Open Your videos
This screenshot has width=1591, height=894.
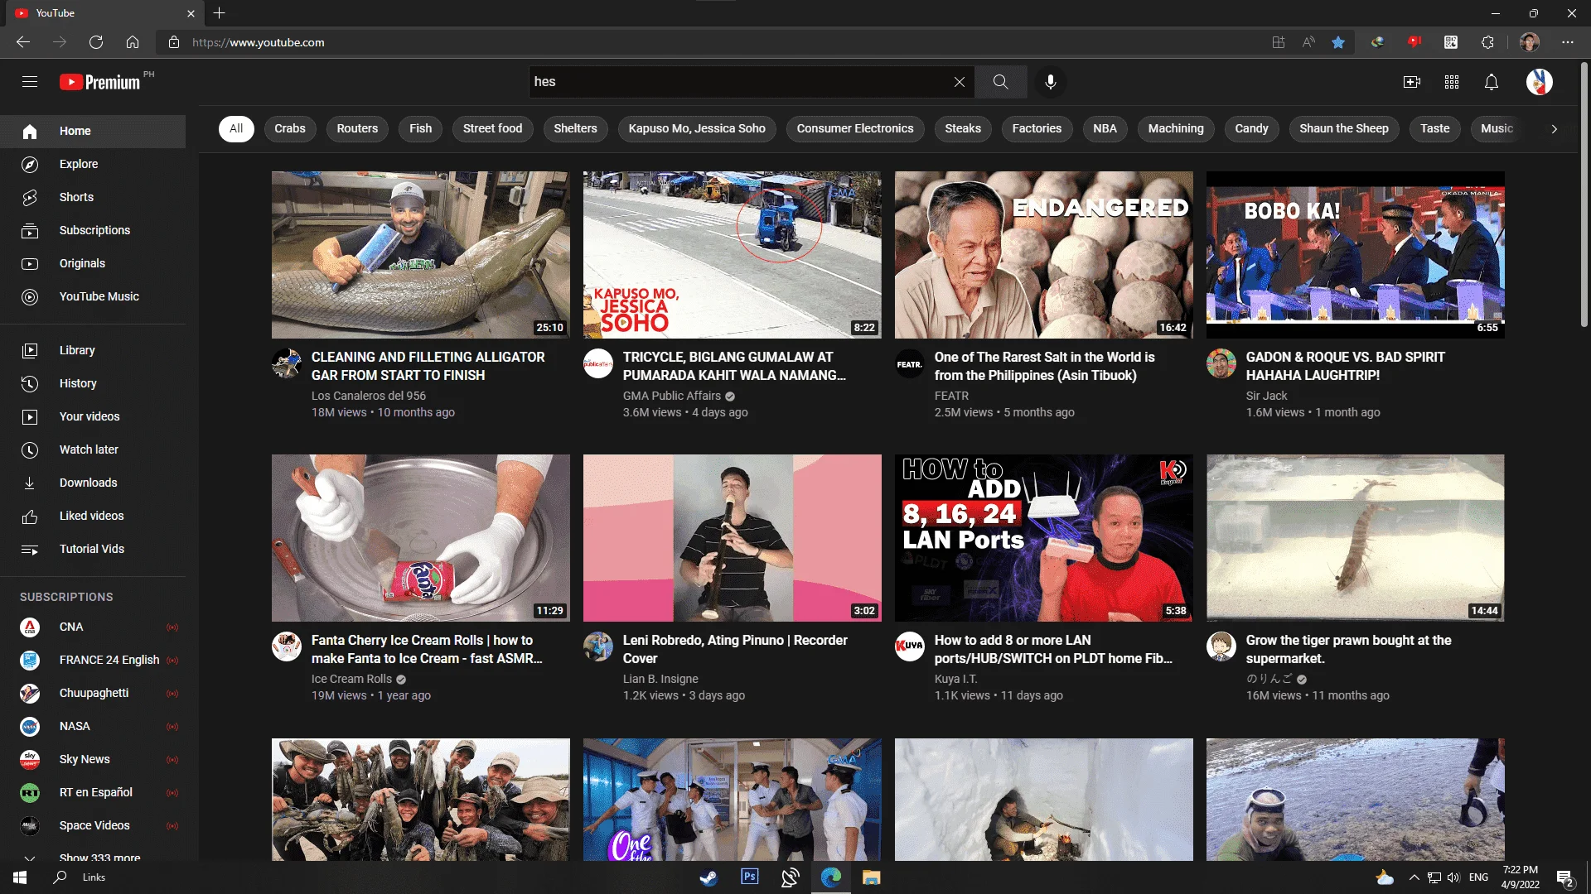(93, 416)
